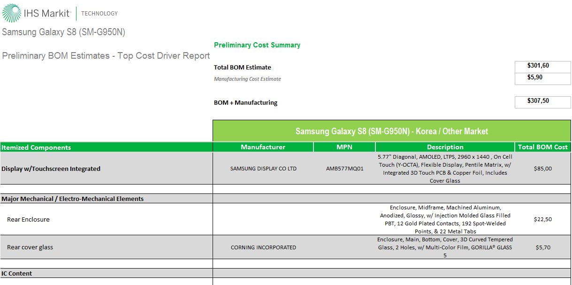This screenshot has width=572, height=285.
Task: Select the TECHNOLOGY label beside the logo
Action: tap(99, 14)
